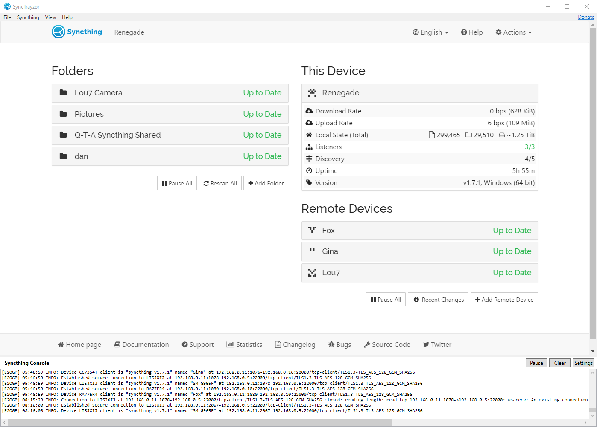This screenshot has height=427, width=597.
Task: Click the console horizontal scrollbar
Action: click(200, 422)
